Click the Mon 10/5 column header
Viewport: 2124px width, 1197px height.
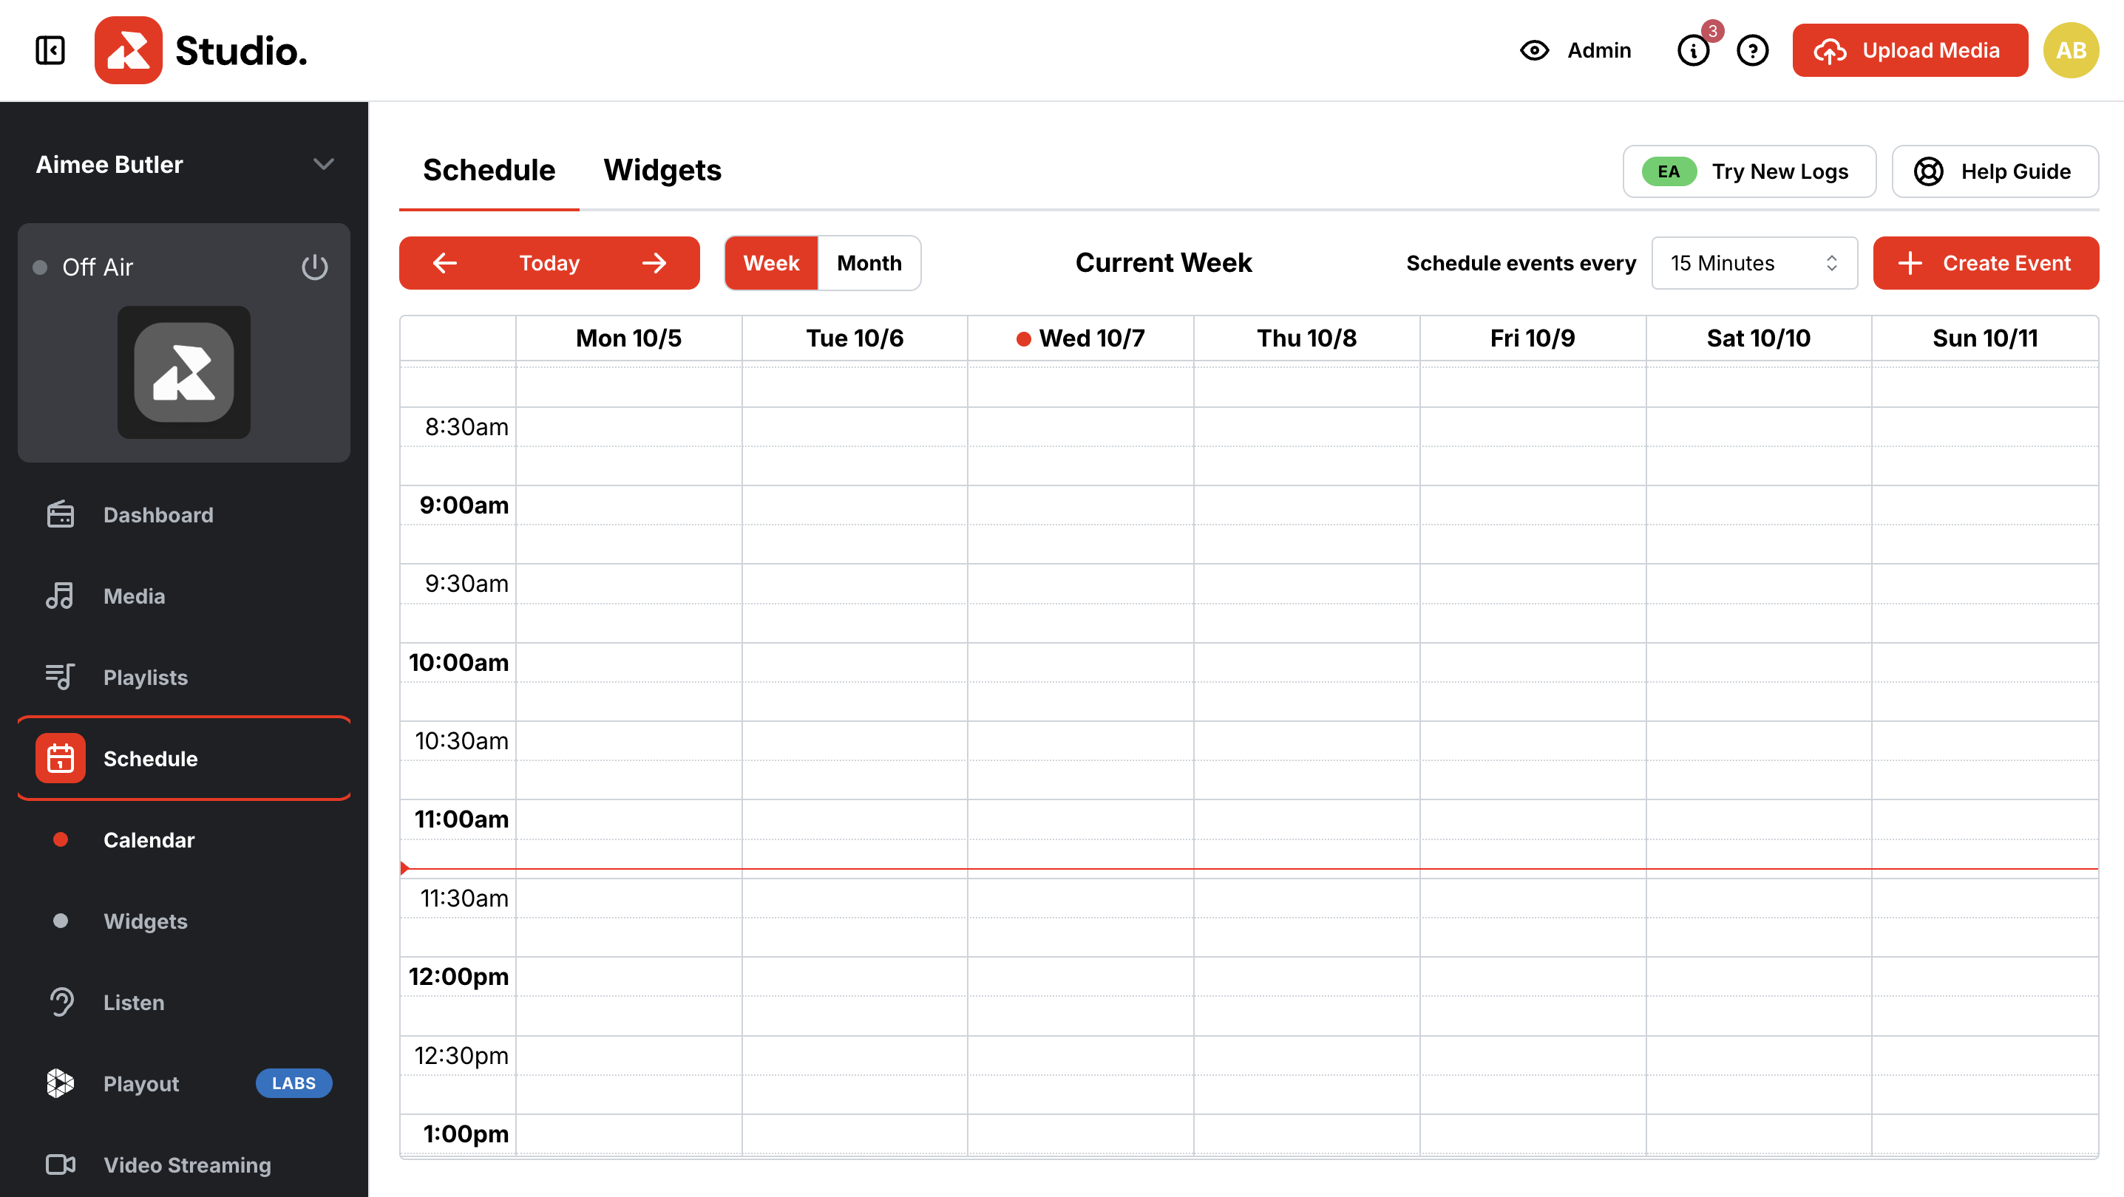point(628,338)
